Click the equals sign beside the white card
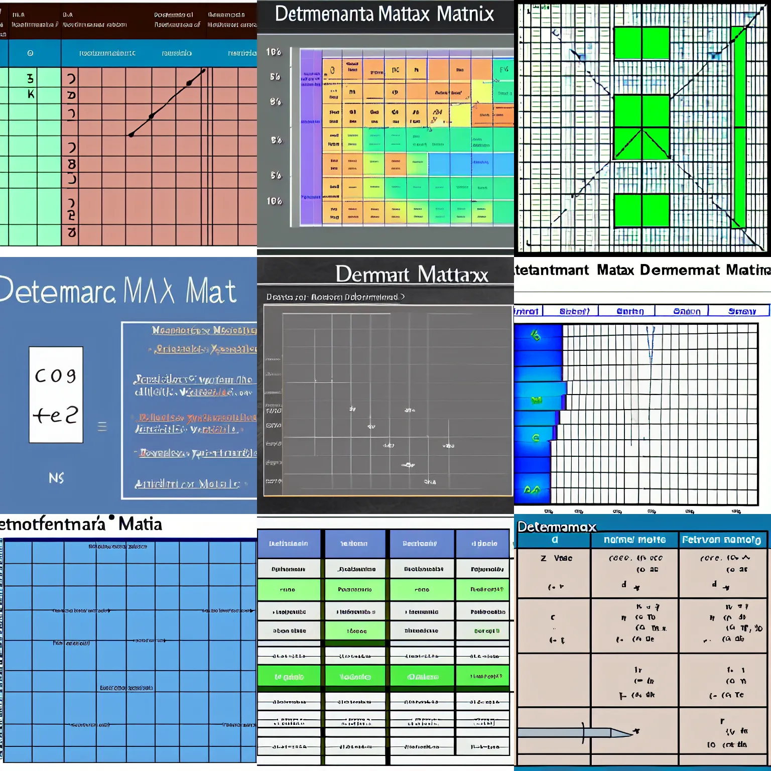 point(102,427)
